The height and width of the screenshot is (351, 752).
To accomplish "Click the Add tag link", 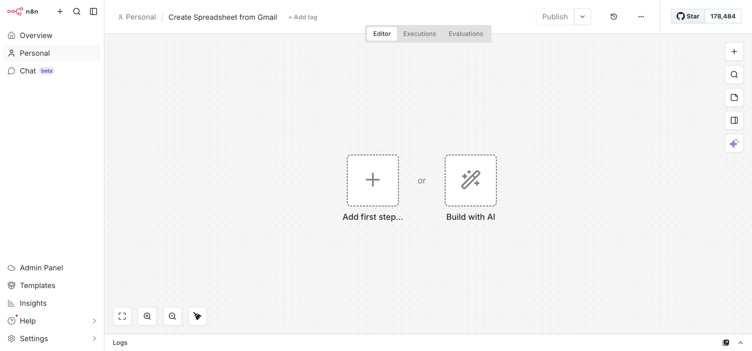I will click(x=303, y=17).
